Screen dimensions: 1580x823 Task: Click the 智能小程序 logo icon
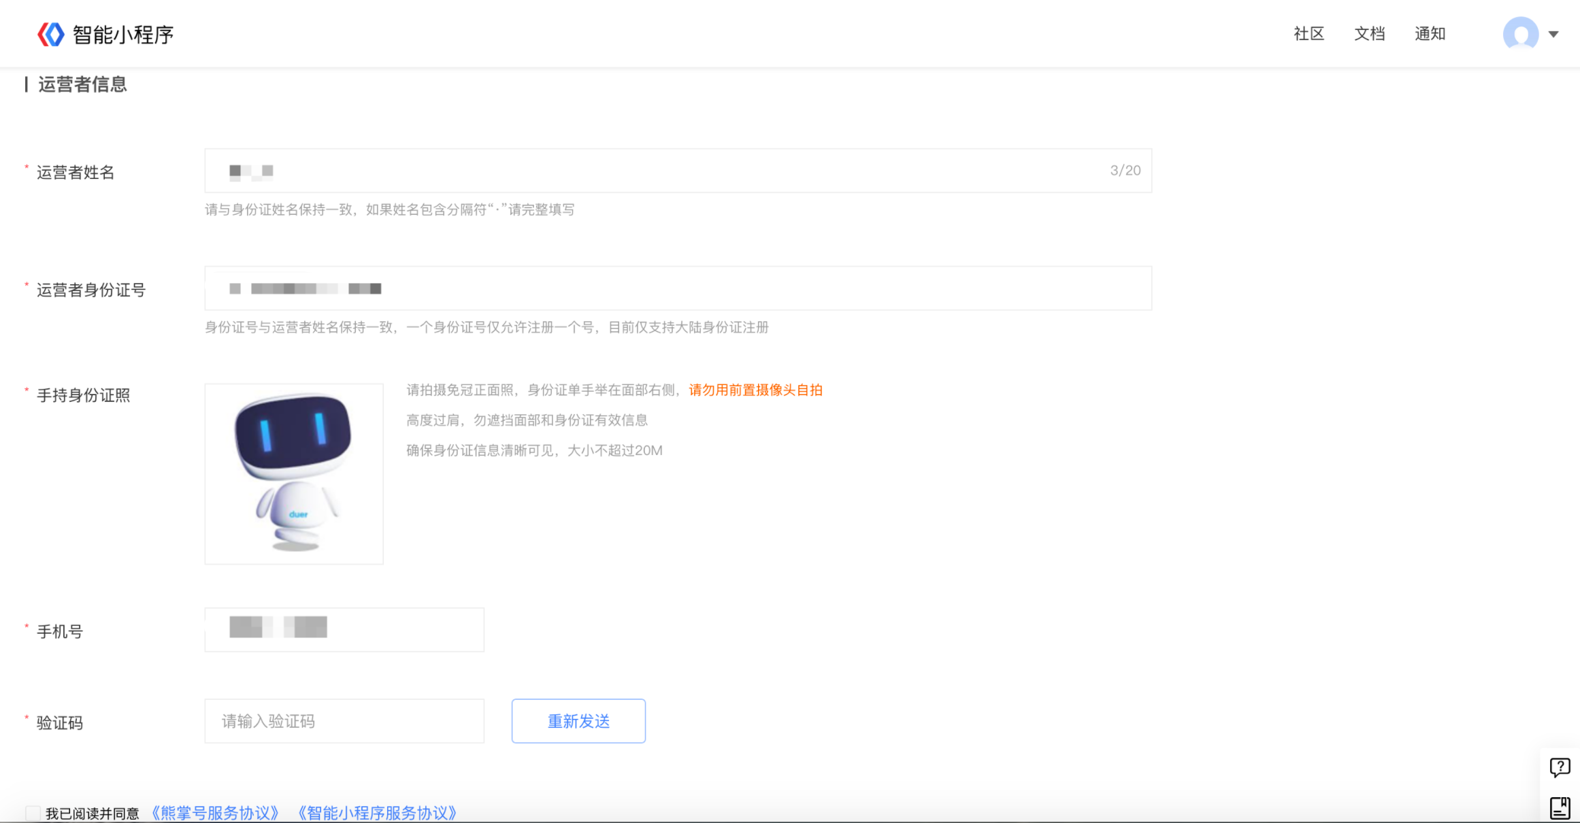point(50,33)
